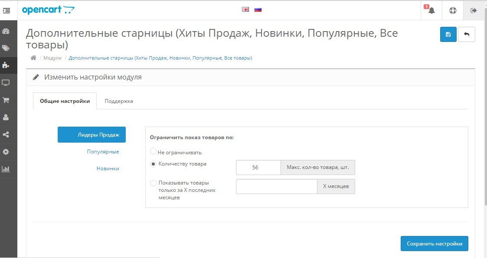Viewport: 487px width, 258px height.
Task: Open the Marketing share sidebar icon
Action: point(6,134)
